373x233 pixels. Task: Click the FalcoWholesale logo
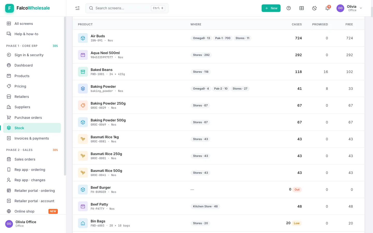point(27,8)
